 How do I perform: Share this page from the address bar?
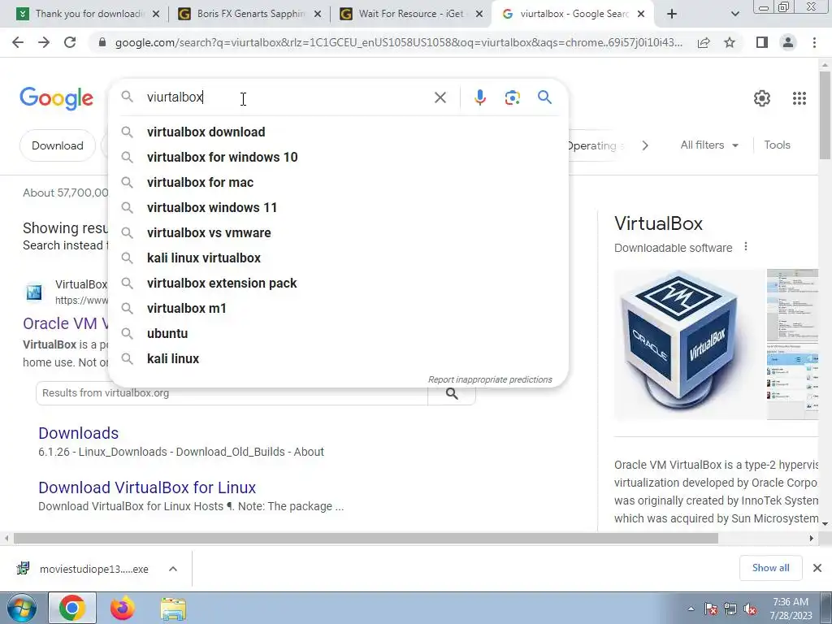coord(704,42)
